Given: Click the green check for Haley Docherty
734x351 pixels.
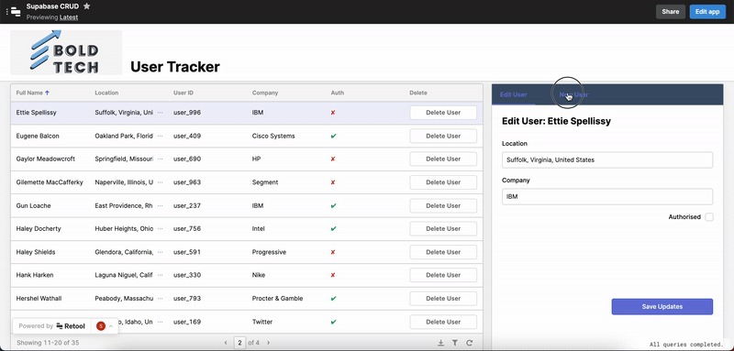Looking at the screenshot, I should (333, 228).
